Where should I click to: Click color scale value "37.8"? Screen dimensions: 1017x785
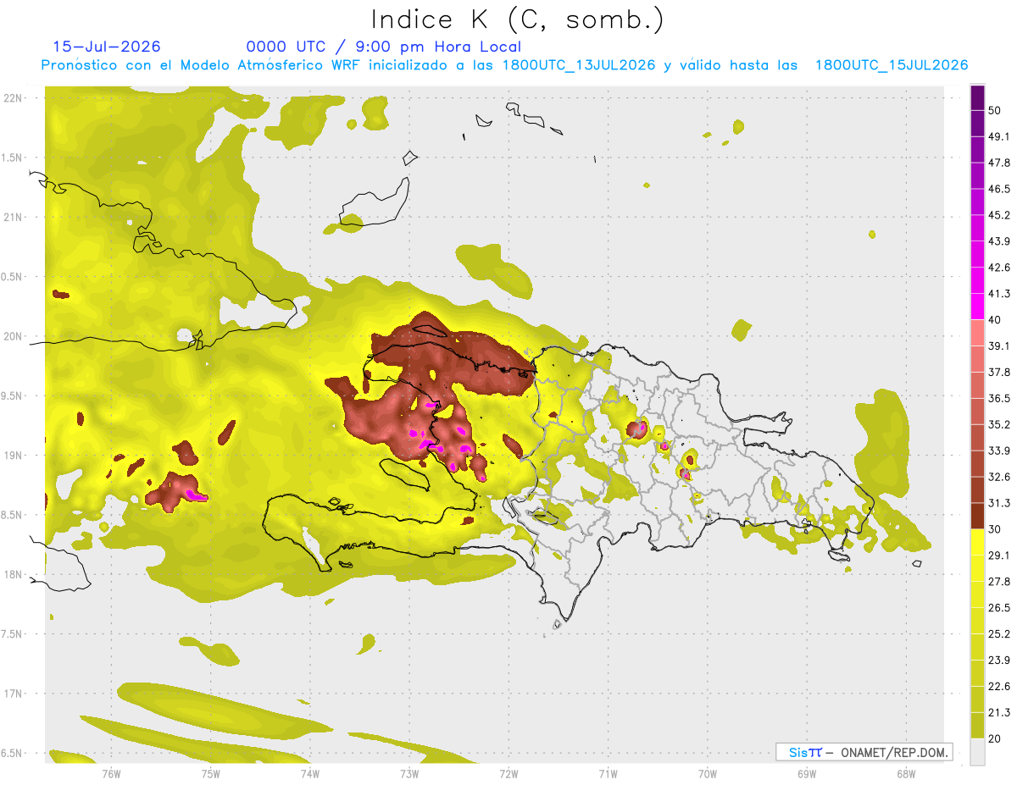point(999,373)
